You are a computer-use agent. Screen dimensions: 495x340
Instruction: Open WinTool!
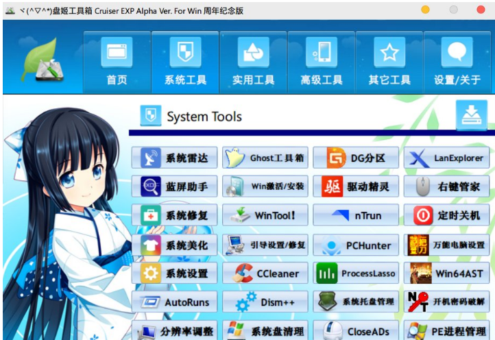click(x=265, y=215)
